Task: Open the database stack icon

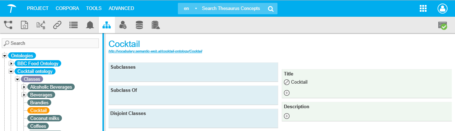Action: coord(139,25)
